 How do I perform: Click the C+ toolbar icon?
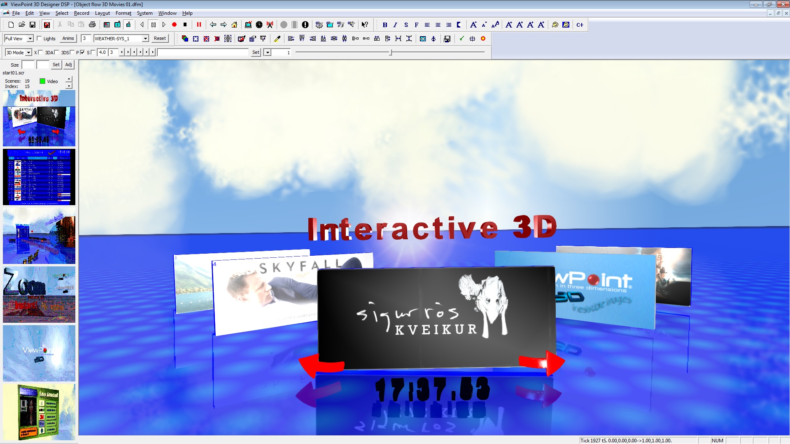click(x=580, y=25)
